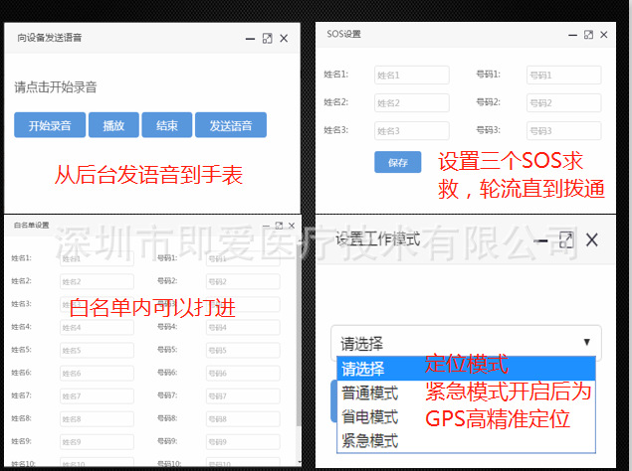Click the 号码2 field in SOS设置

(563, 103)
